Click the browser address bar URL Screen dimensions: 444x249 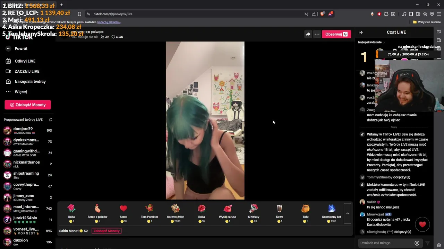[x=113, y=14]
